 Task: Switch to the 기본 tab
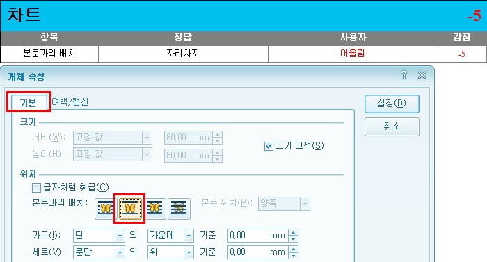[29, 102]
